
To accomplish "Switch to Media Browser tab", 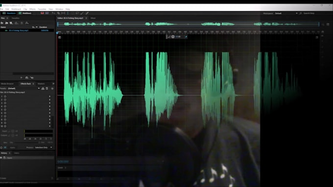I will [x=7, y=83].
